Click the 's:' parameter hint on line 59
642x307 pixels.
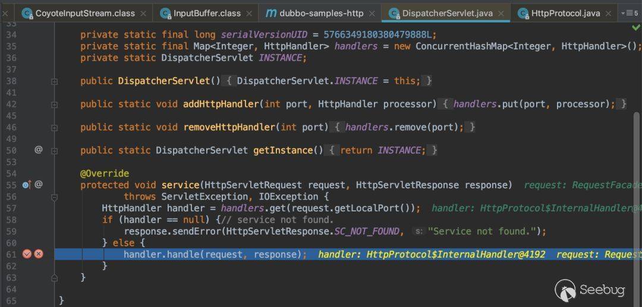418,232
